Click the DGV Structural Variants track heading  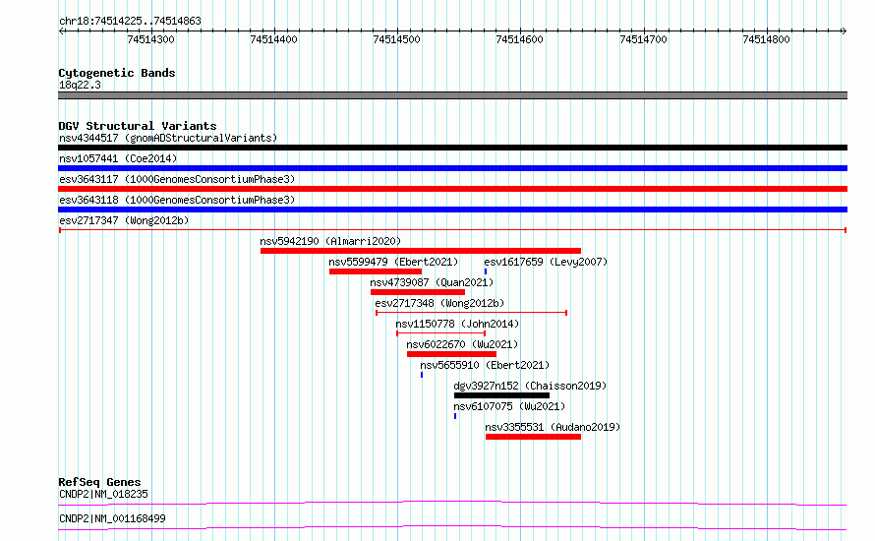138,126
